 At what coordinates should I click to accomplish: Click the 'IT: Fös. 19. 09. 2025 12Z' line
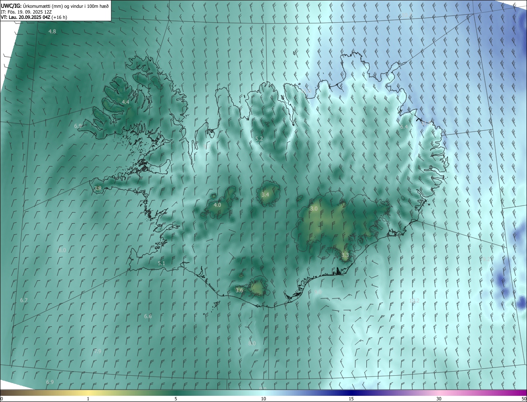click(26, 12)
